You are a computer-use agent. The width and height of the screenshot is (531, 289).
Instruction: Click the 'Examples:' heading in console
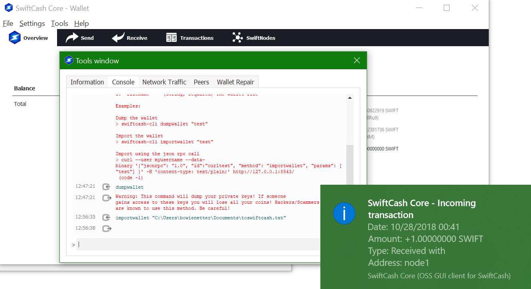coord(128,106)
